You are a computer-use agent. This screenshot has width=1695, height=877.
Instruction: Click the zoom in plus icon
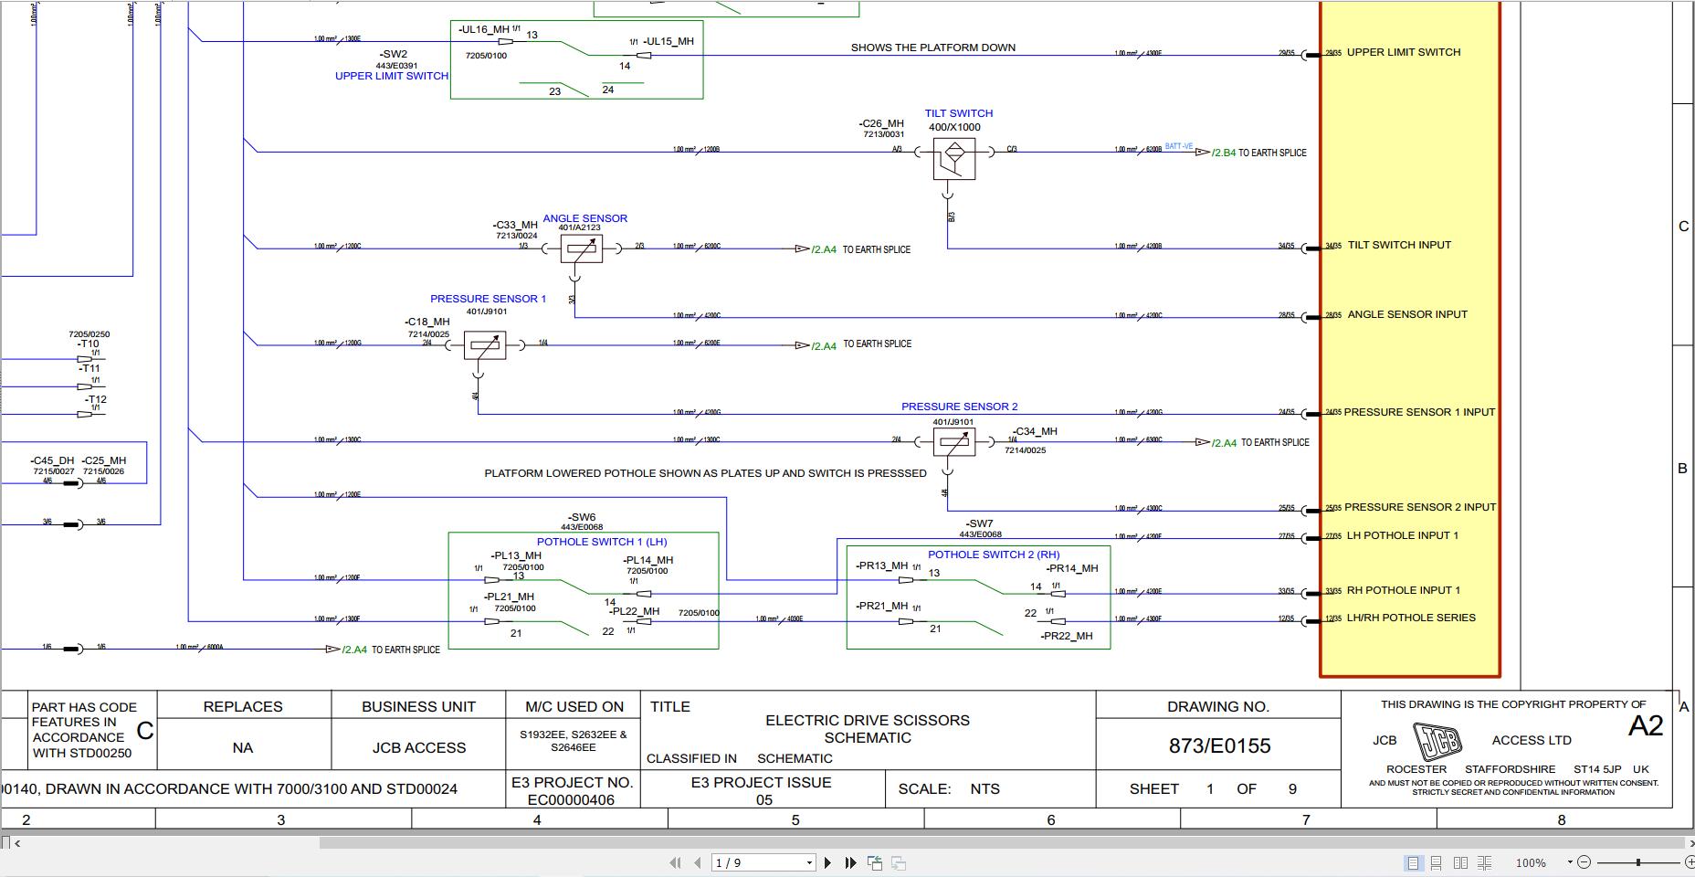[1690, 862]
